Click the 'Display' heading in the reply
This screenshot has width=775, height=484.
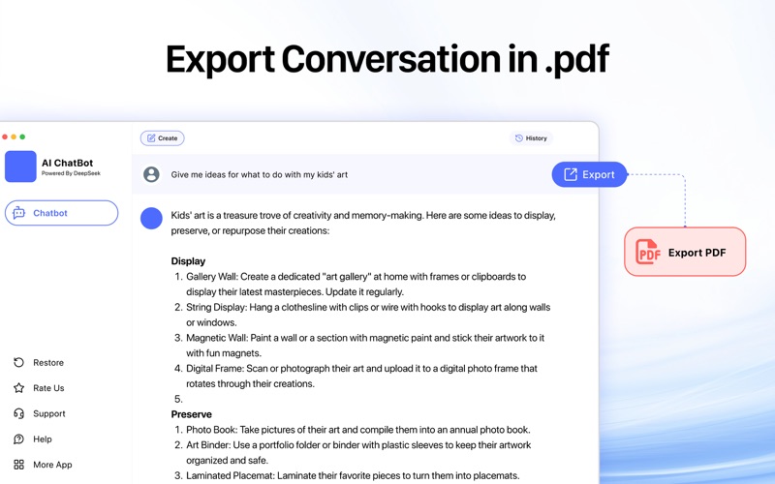pyautogui.click(x=188, y=261)
